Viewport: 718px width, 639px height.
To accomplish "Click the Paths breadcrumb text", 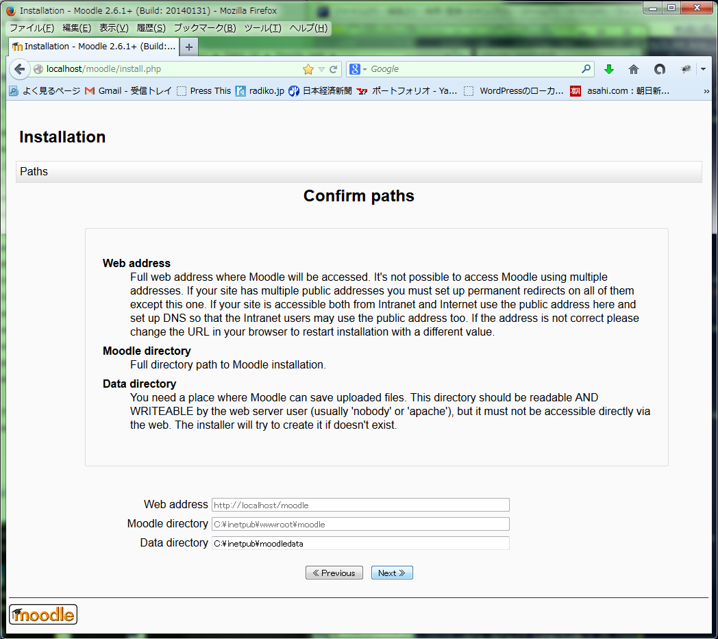I will [x=34, y=172].
